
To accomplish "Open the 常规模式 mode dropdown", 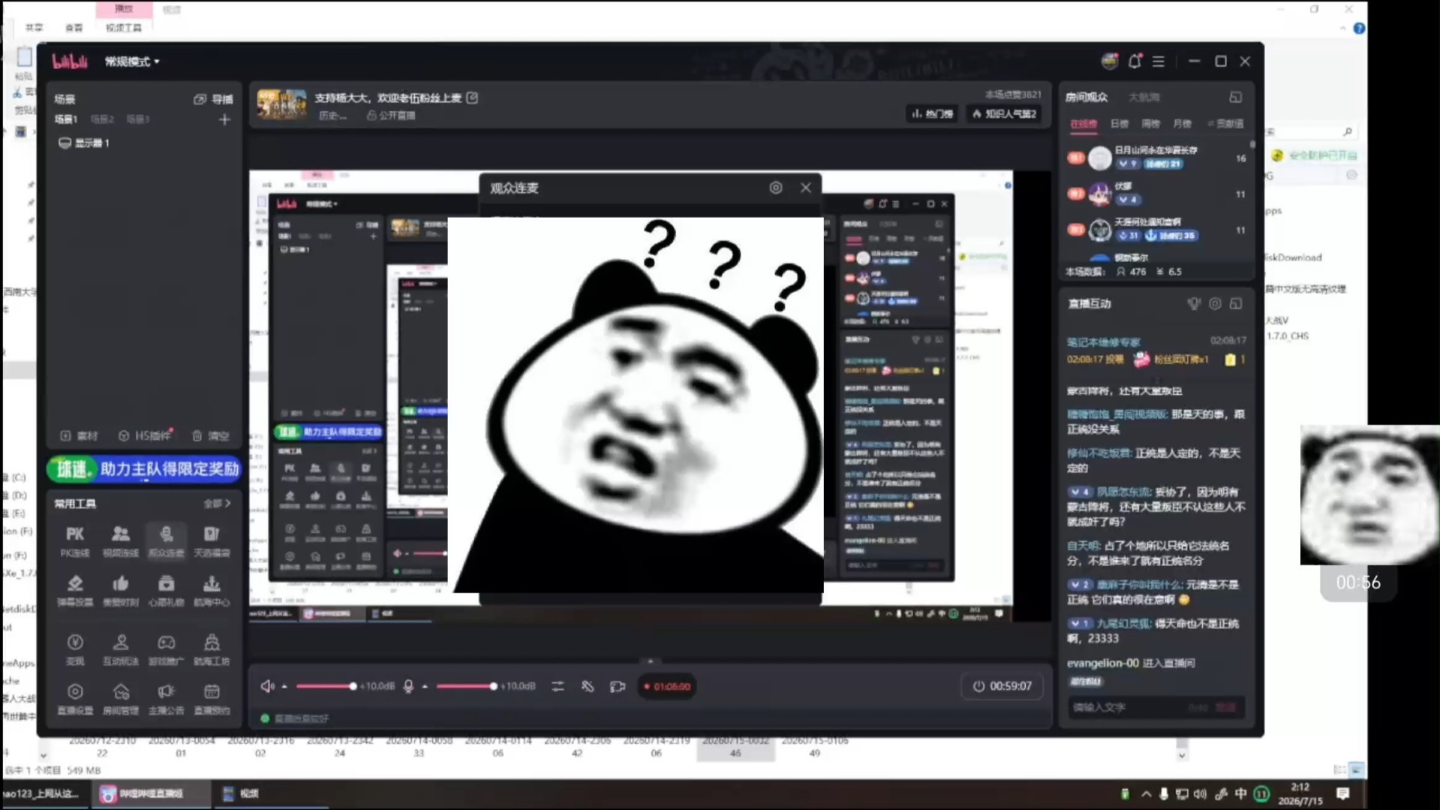I will click(132, 62).
